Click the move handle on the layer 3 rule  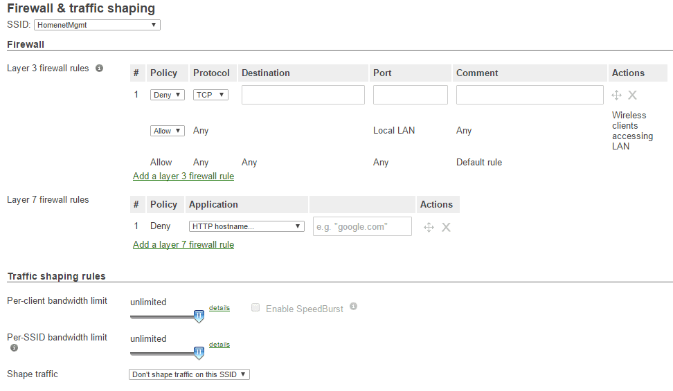pyautogui.click(x=617, y=95)
